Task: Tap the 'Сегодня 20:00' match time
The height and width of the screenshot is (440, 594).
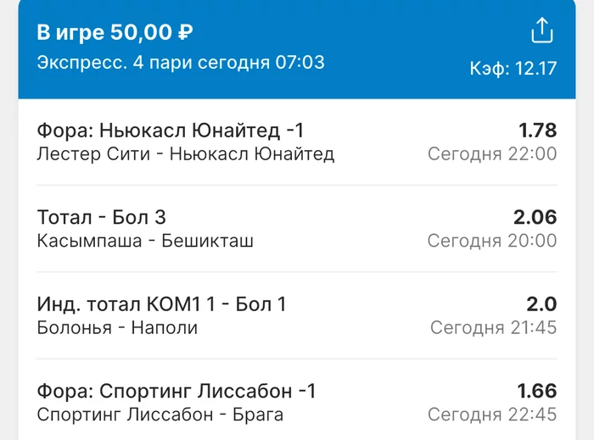Action: [x=492, y=241]
